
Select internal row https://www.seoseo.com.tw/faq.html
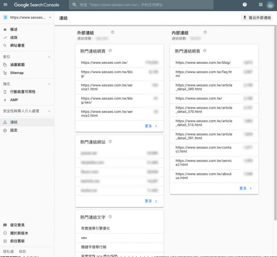point(214,74)
